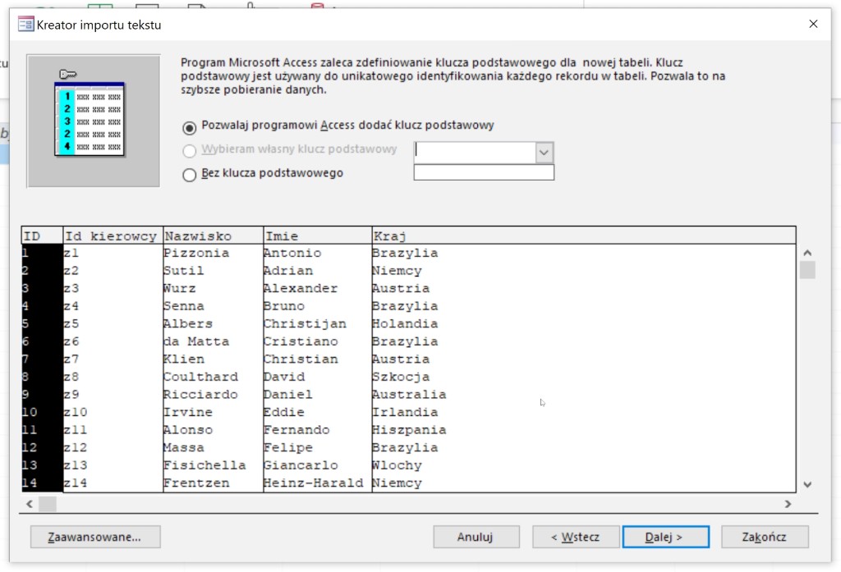Viewport: 841px width, 572px height.
Task: Select the 'Bez klucza podstawowego' option
Action: point(190,174)
